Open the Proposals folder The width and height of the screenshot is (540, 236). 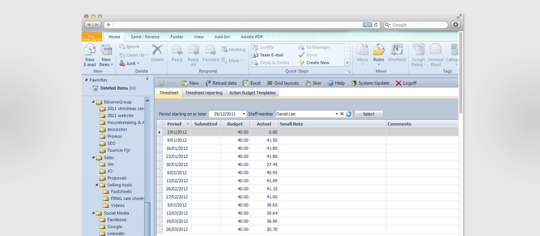(x=113, y=178)
